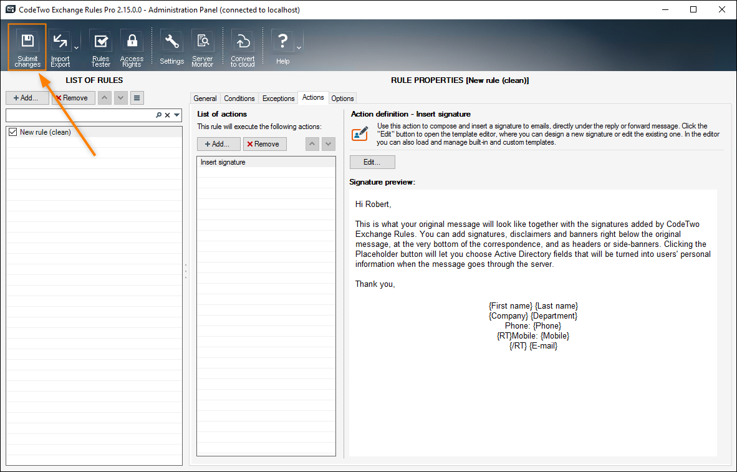Switch to the Options tab
The width and height of the screenshot is (737, 472).
pyautogui.click(x=342, y=99)
